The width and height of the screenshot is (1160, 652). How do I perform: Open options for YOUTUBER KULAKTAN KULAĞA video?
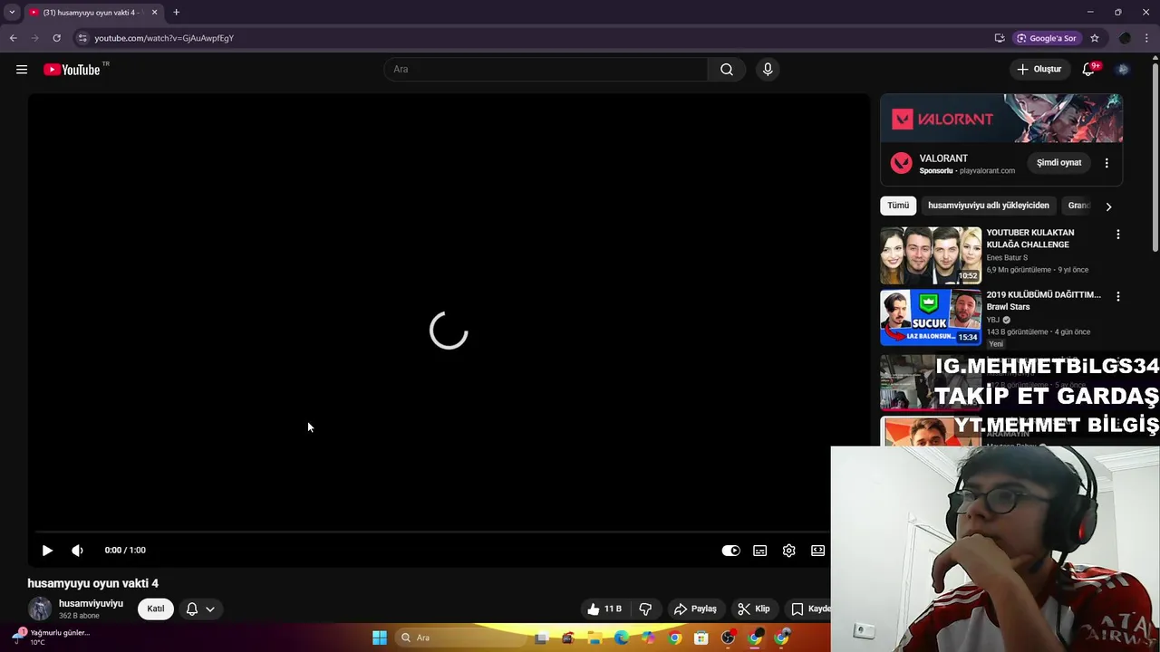[1118, 235]
